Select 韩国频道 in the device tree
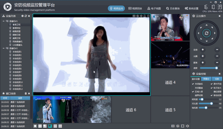The width and height of the screenshot is (223, 129). (16, 31)
